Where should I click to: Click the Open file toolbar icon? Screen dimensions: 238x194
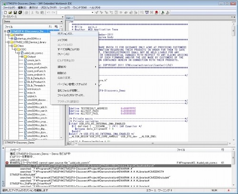10,12
